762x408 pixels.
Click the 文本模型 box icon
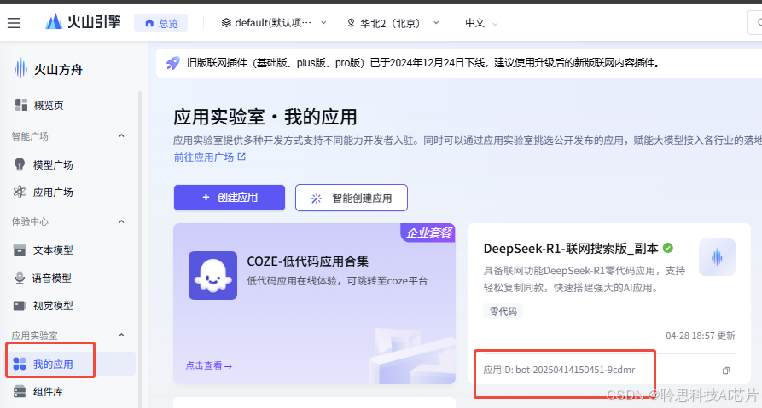20,250
